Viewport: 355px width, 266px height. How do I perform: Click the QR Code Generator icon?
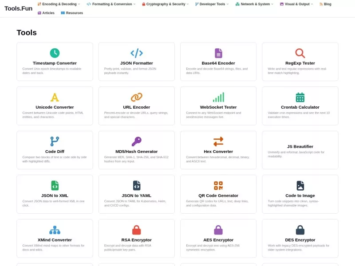tap(218, 185)
